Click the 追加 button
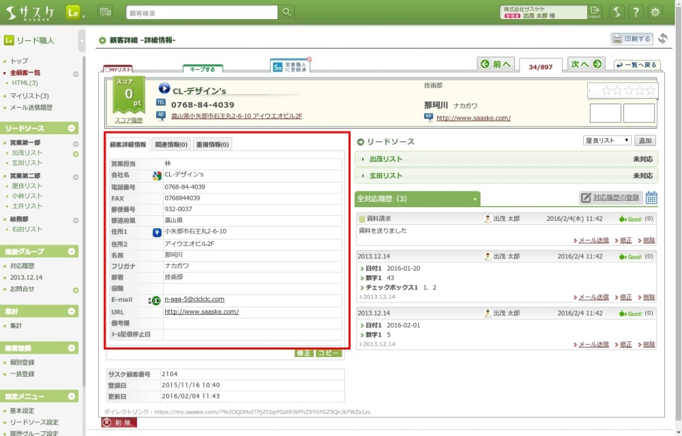 (645, 140)
